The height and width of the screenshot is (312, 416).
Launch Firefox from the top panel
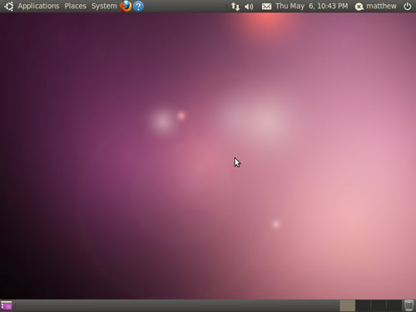[x=126, y=6]
